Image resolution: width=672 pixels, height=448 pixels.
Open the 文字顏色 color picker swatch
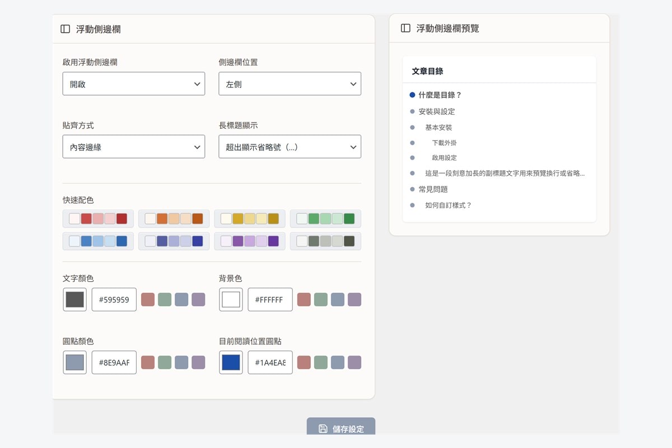click(x=74, y=300)
